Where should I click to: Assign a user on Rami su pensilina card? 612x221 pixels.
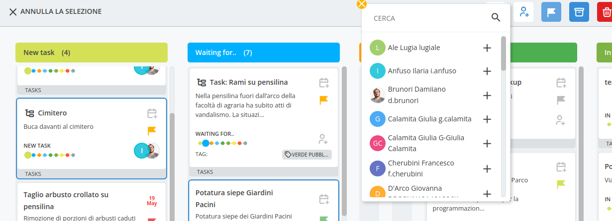(323, 139)
